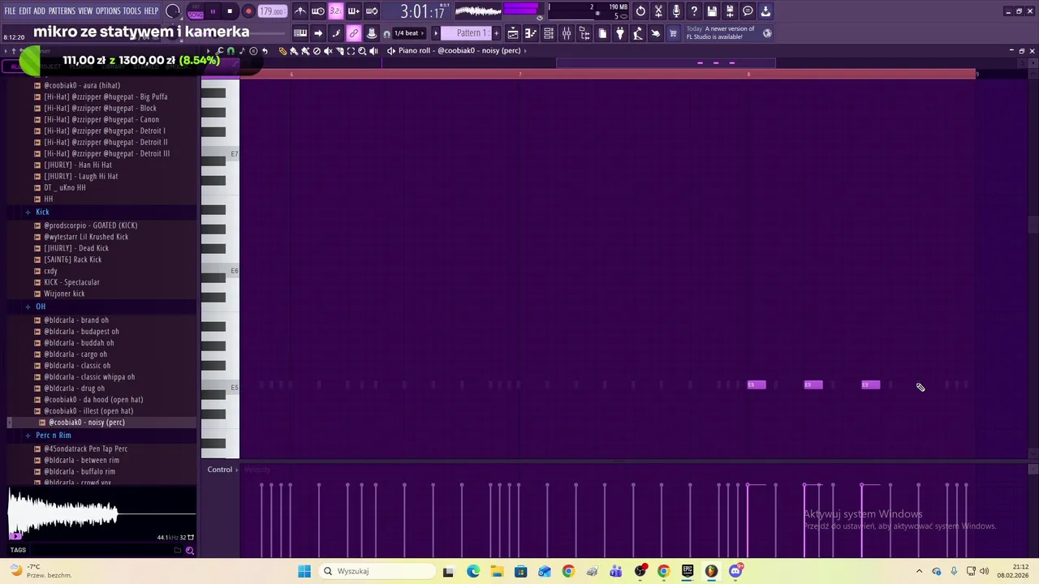Screen dimensions: 1039x584
Task: Pause playback with the pause button
Action: (213, 11)
